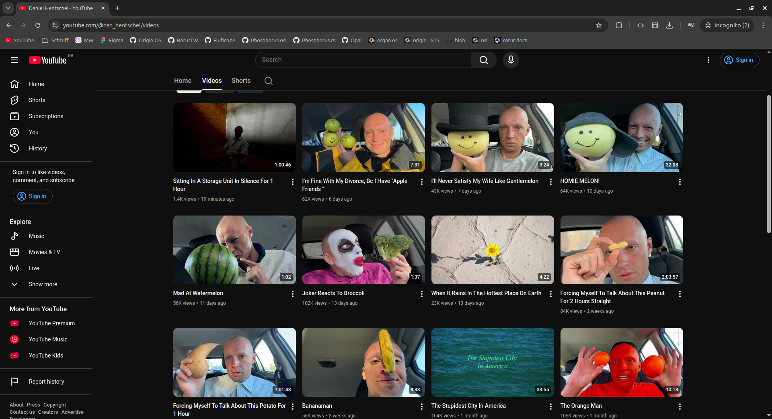The height and width of the screenshot is (419, 772).
Task: Open options menu for Joker Reacts To Broccoli
Action: click(x=422, y=294)
